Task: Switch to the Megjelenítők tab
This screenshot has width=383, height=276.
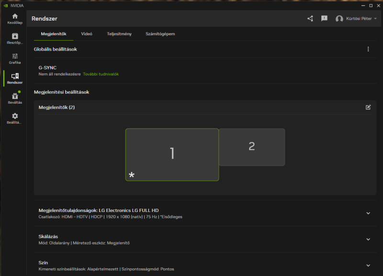Action: 54,34
